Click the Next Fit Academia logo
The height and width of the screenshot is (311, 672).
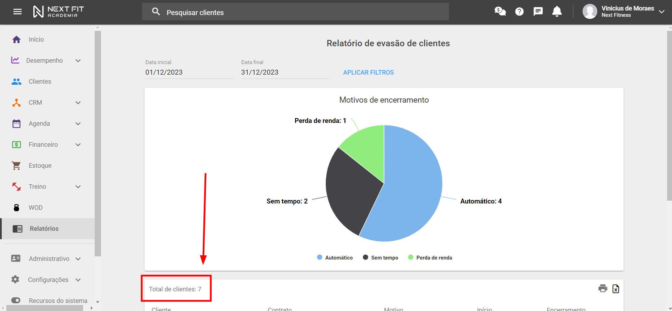(x=58, y=12)
